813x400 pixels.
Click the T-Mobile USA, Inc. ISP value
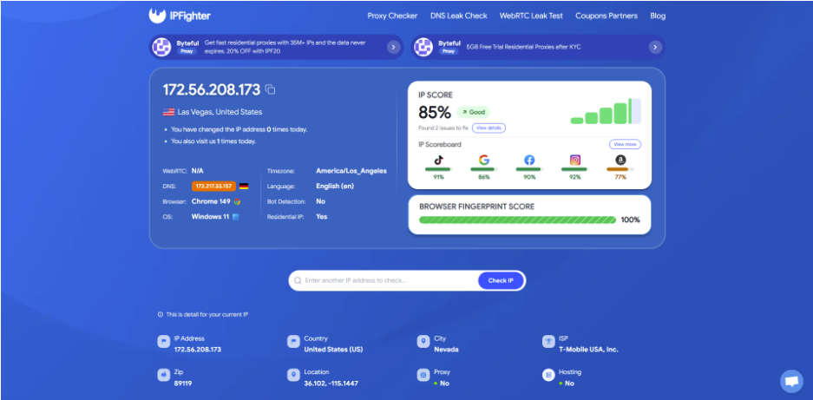[588, 350]
